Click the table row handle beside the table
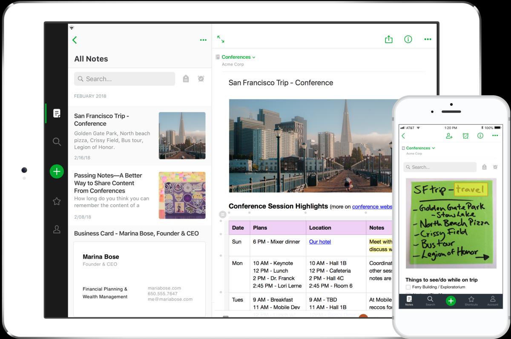 (222, 214)
